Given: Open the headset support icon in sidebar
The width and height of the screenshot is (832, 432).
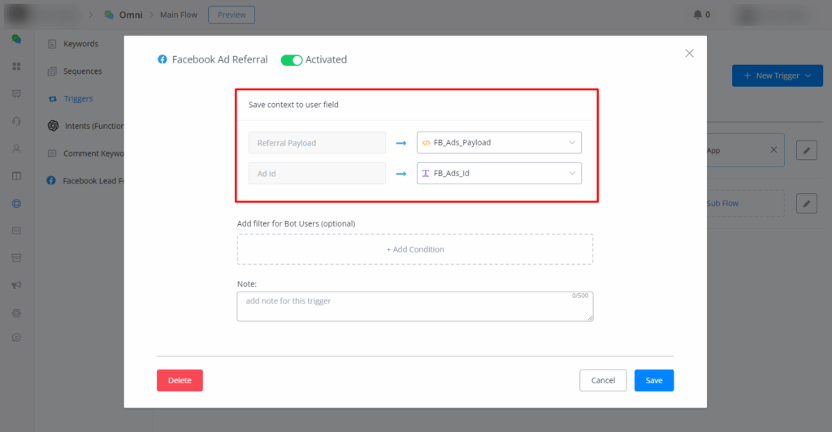Looking at the screenshot, I should (16, 121).
